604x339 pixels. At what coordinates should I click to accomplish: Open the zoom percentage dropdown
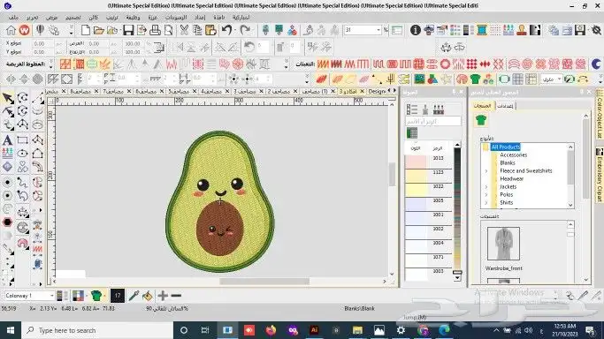coord(378,30)
